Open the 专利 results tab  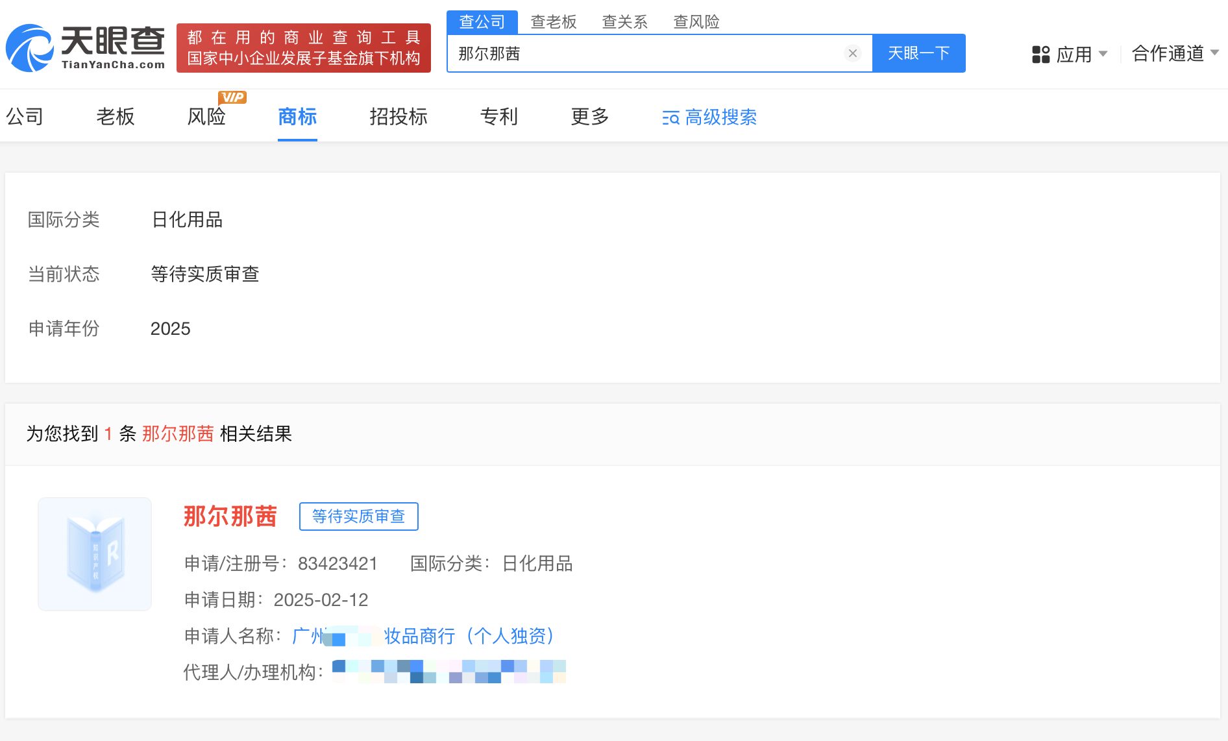point(498,117)
